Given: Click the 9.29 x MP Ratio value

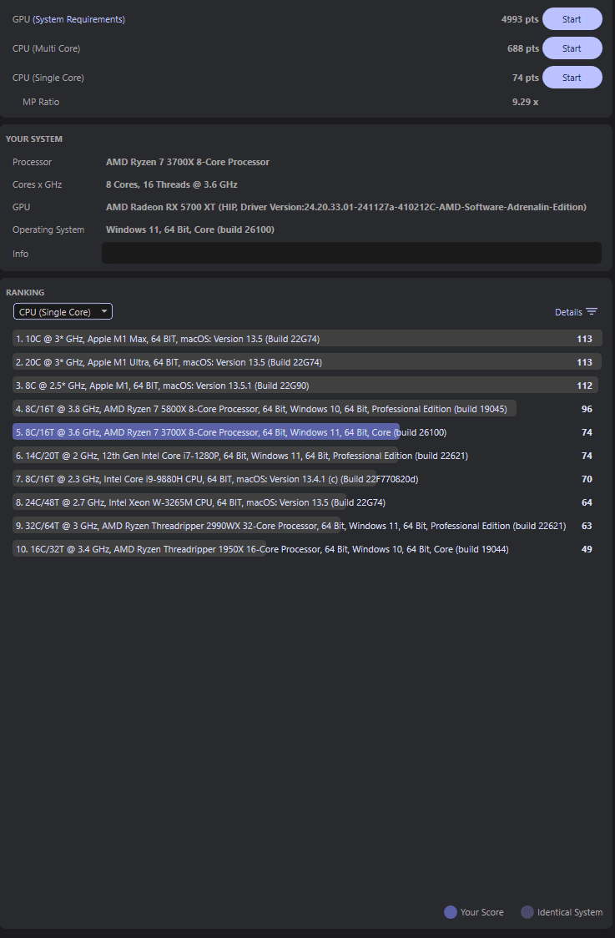Looking at the screenshot, I should (525, 102).
